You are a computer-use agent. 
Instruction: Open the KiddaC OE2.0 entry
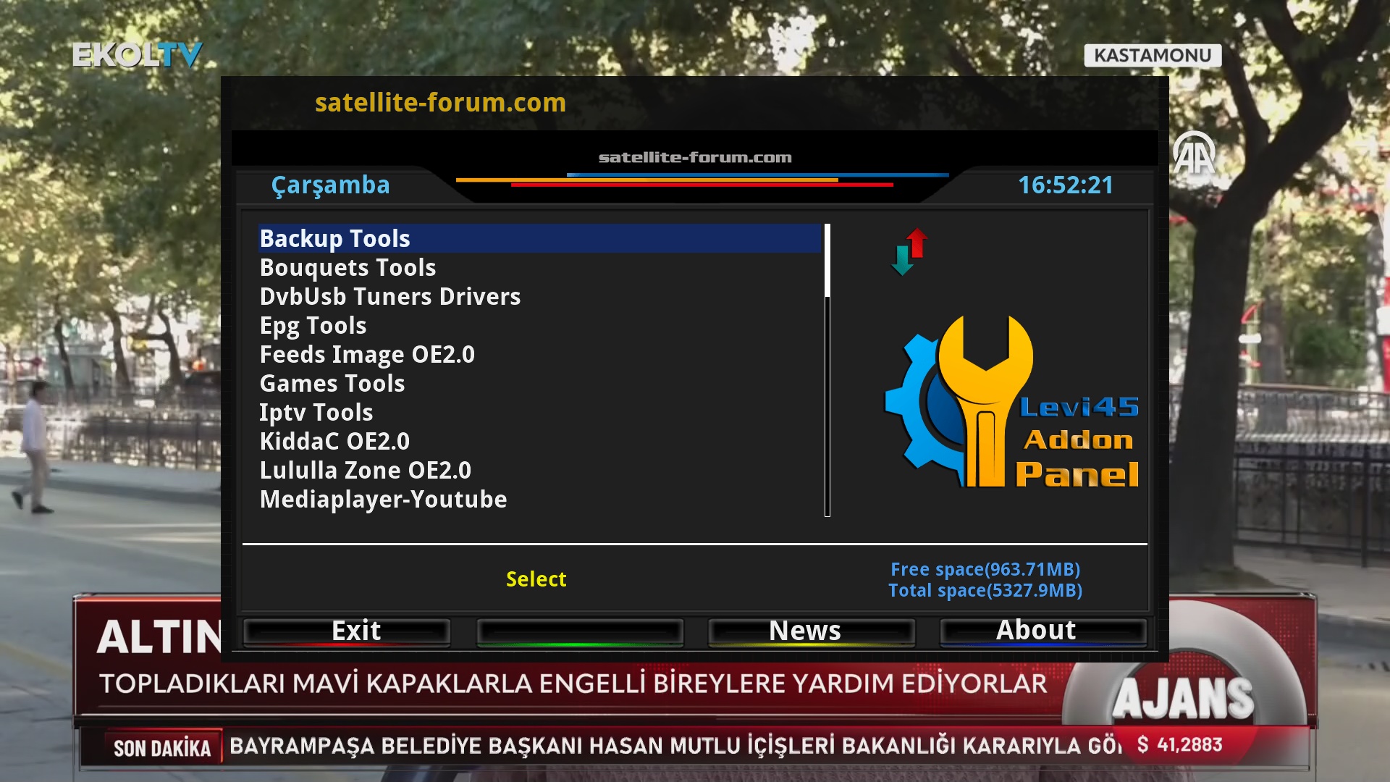pyautogui.click(x=539, y=441)
